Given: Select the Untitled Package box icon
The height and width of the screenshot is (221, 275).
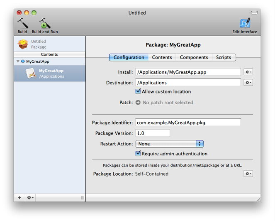Looking at the screenshot, I should (23, 44).
